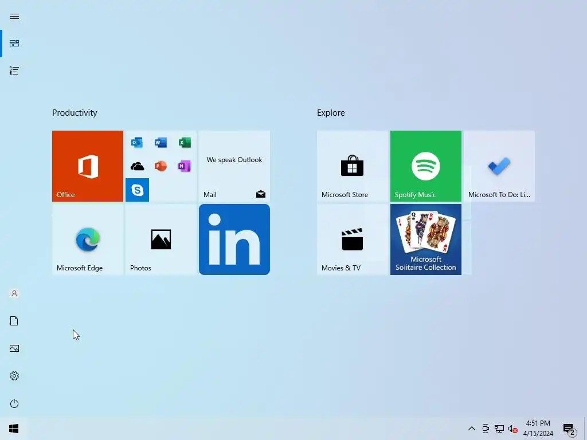Open the Mail tile
Image resolution: width=587 pixels, height=440 pixels.
[234, 166]
